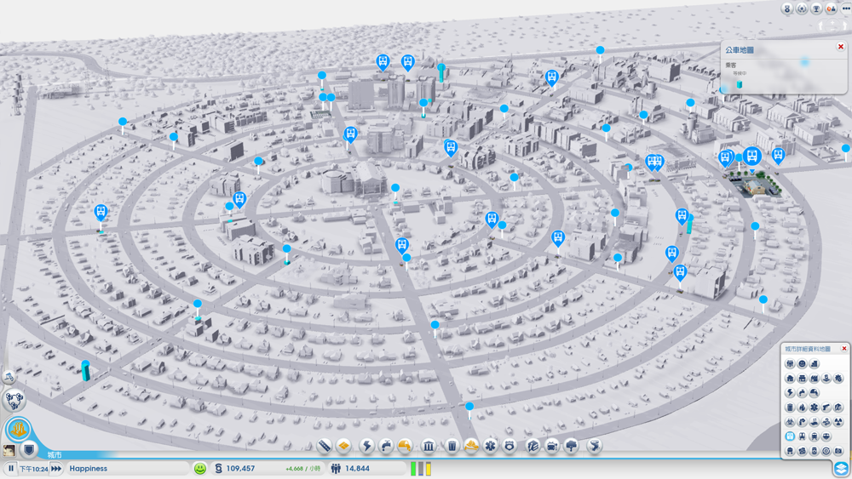
Task: Open the Government building menu
Action: (x=429, y=446)
